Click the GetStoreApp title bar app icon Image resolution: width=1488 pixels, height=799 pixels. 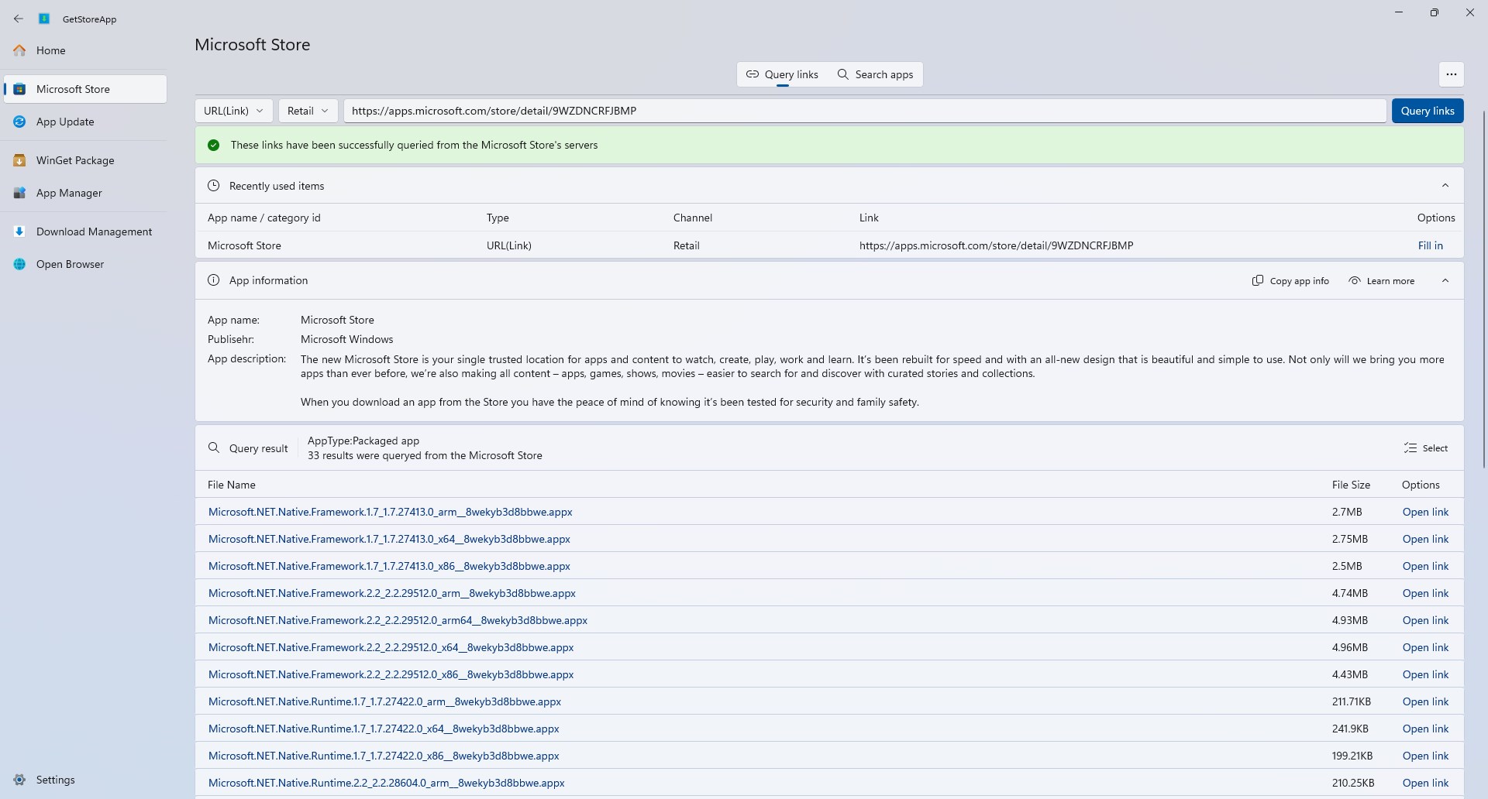tap(44, 19)
